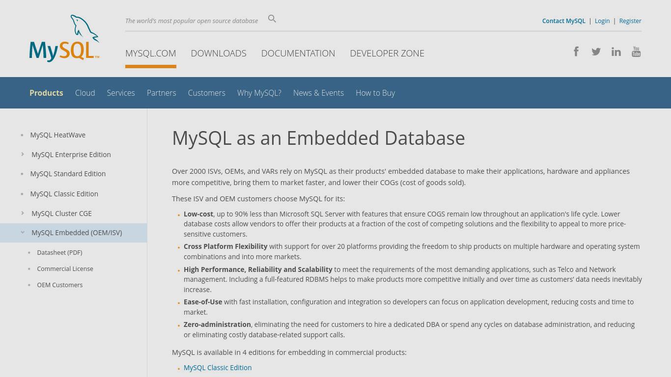Open MySQL Enterprise Edition sidebar link
The image size is (671, 377).
tap(71, 155)
